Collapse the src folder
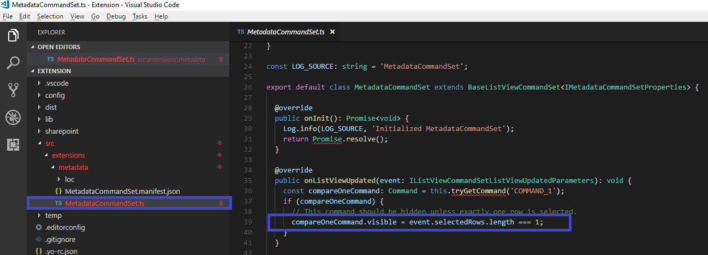The height and width of the screenshot is (255, 708). pos(50,144)
